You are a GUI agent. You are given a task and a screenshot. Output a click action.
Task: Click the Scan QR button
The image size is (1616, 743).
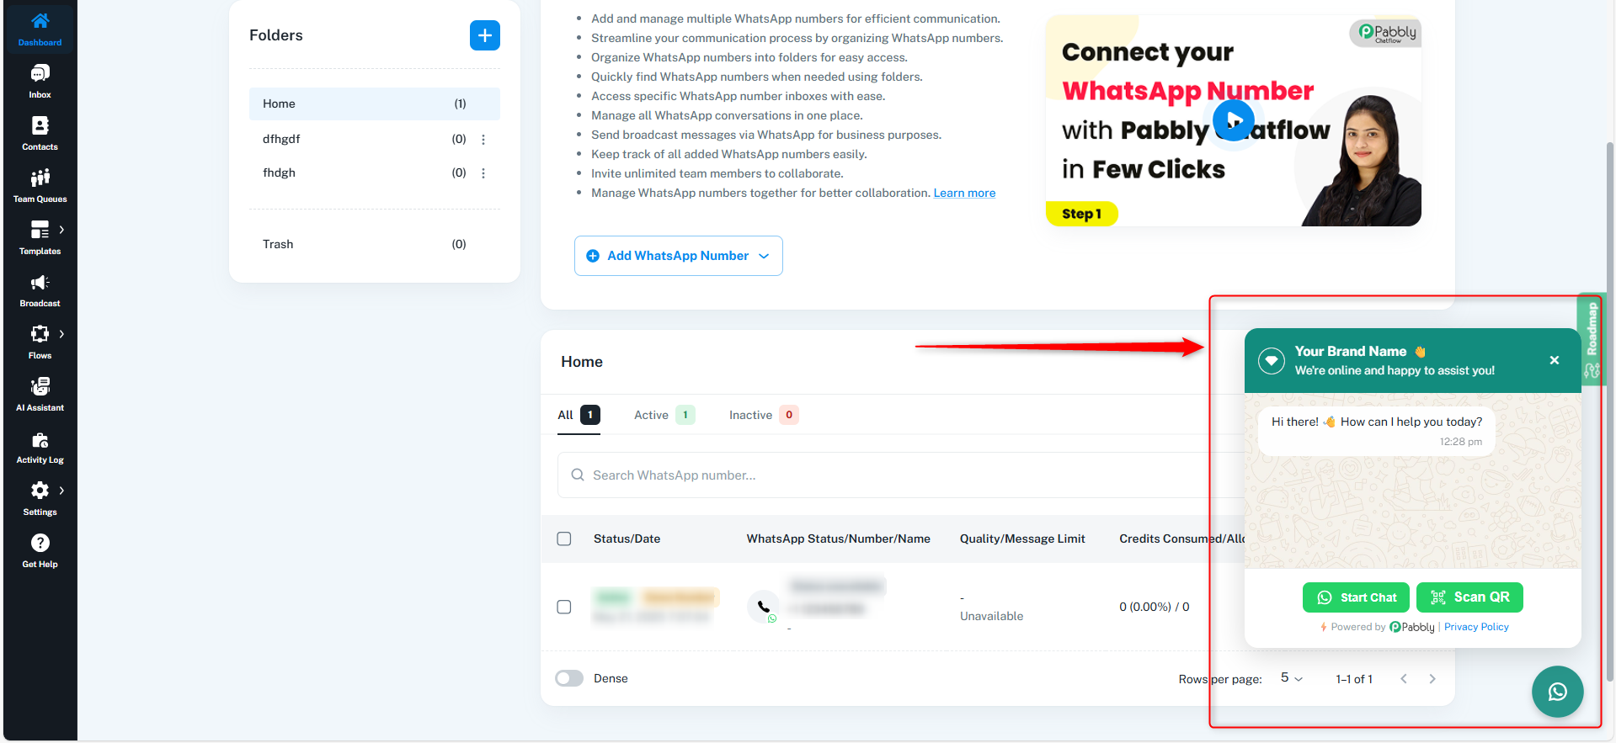(x=1469, y=597)
